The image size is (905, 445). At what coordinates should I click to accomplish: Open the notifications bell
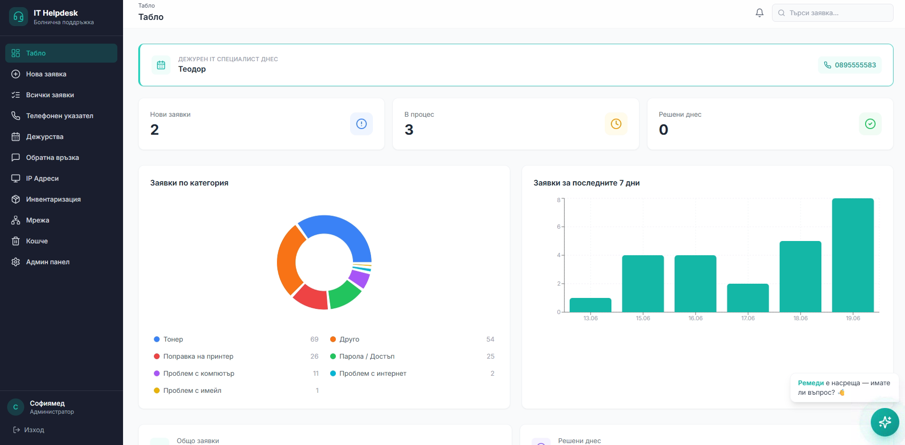pos(760,13)
